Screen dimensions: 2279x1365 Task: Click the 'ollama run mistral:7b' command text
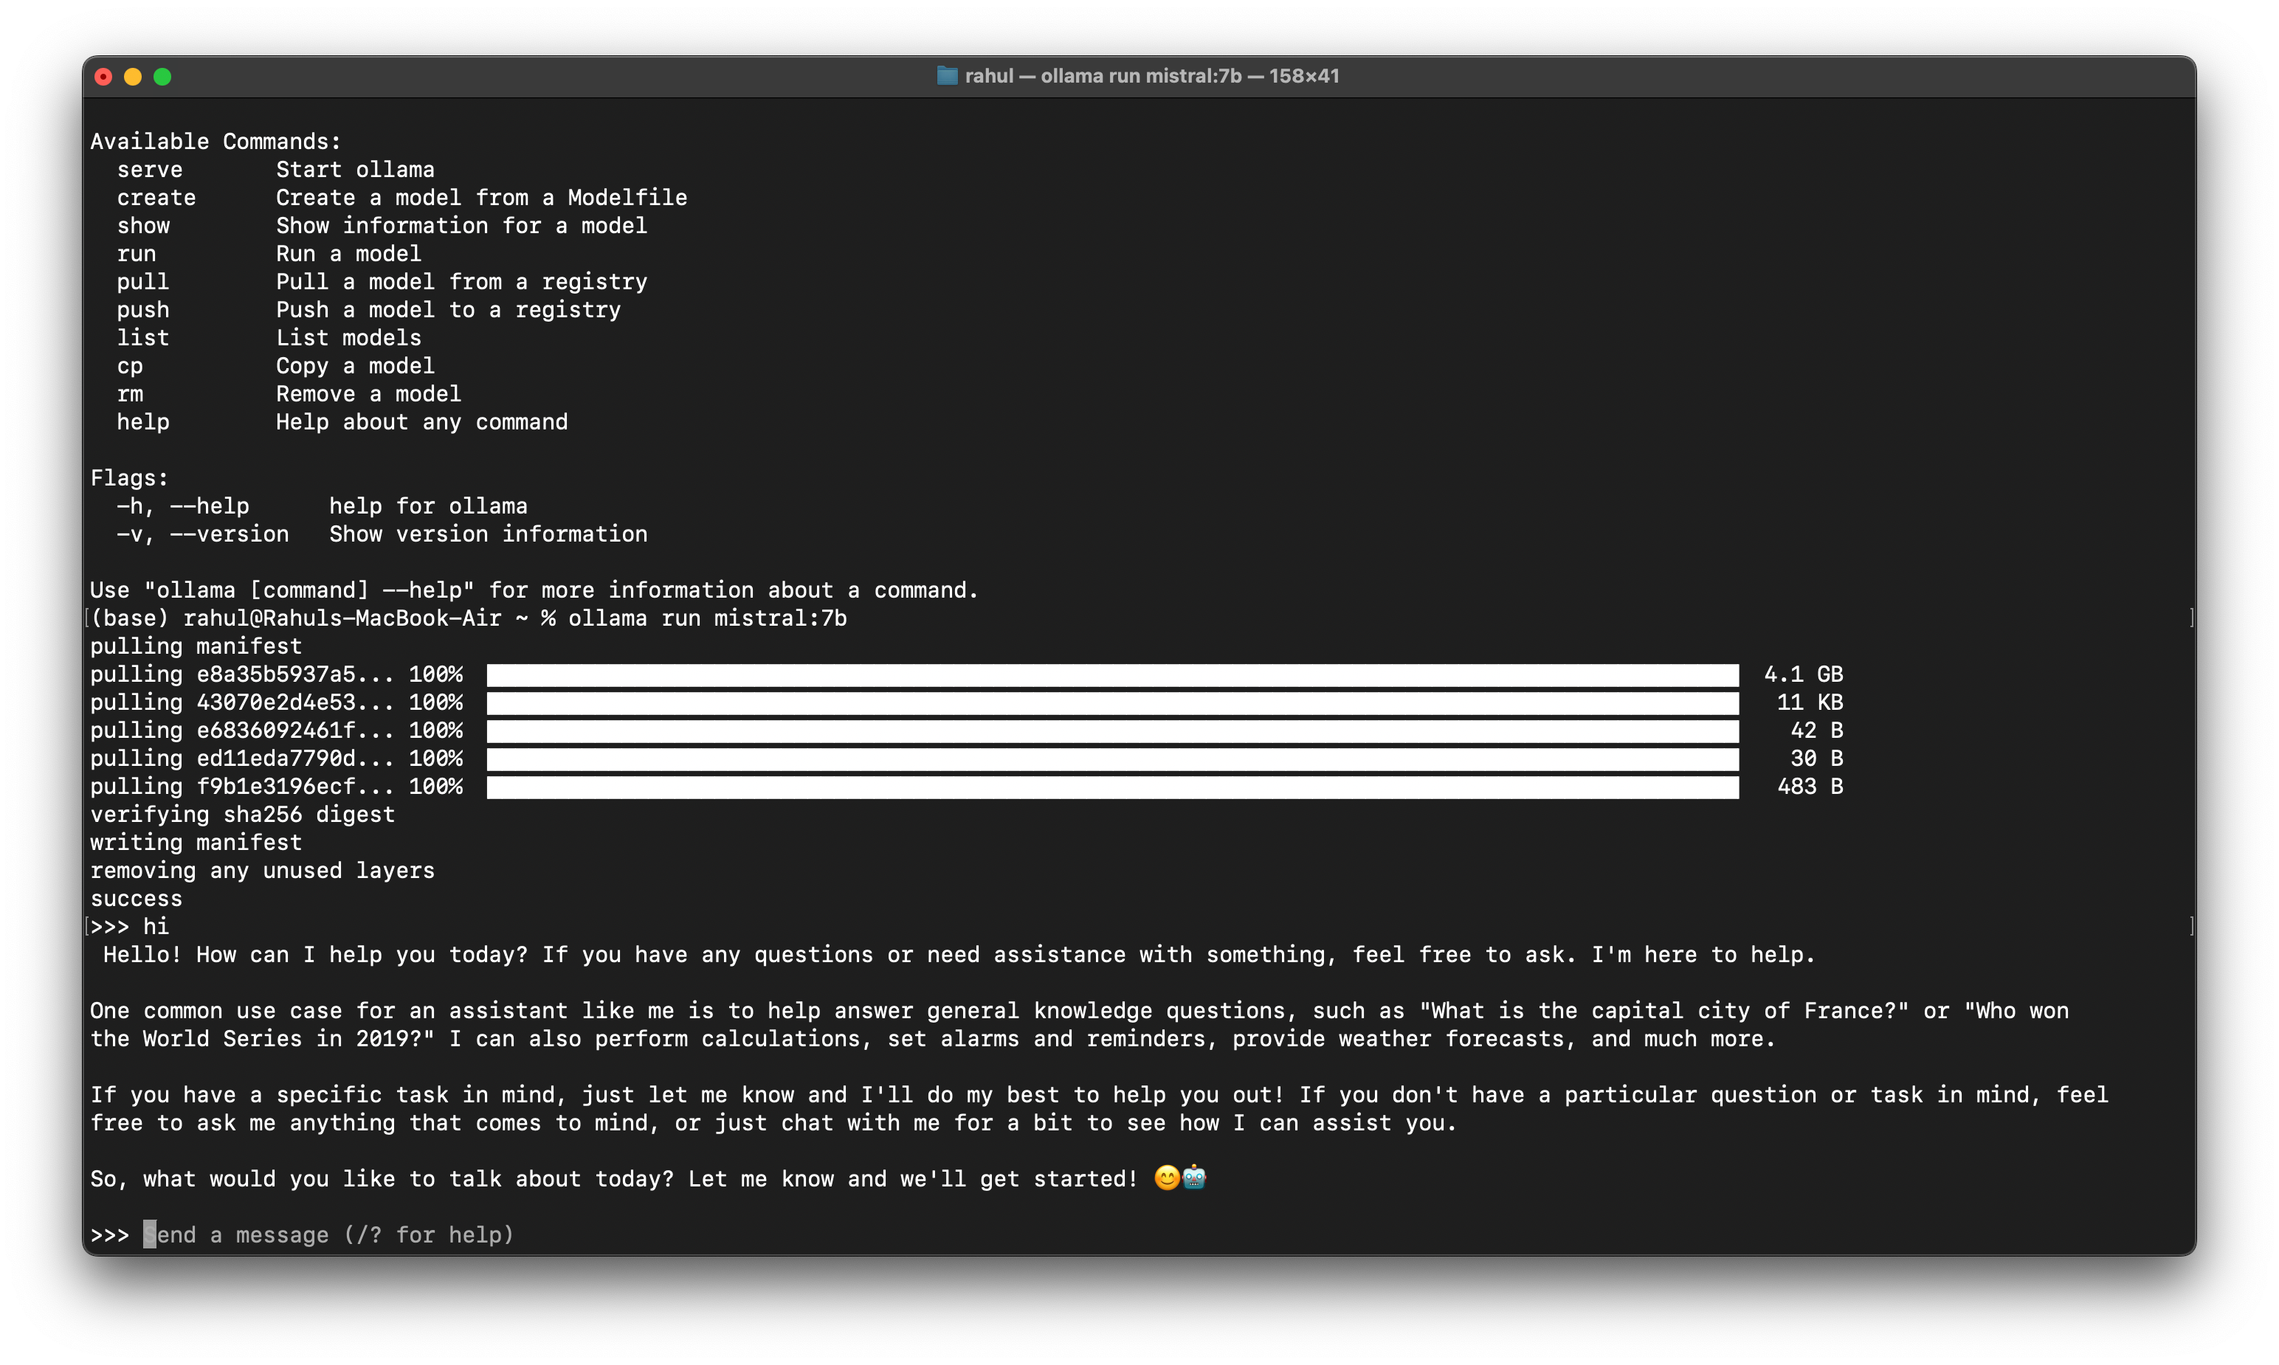coord(706,618)
